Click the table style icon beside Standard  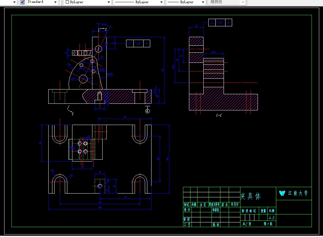(x=22, y=2)
